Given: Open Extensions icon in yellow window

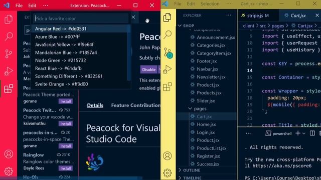Looking at the screenshot, I should [167, 86].
